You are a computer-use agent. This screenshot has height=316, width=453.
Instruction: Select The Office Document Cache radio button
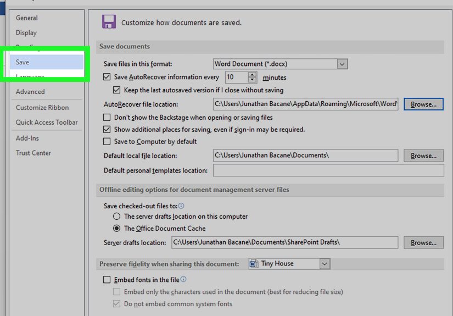click(117, 229)
